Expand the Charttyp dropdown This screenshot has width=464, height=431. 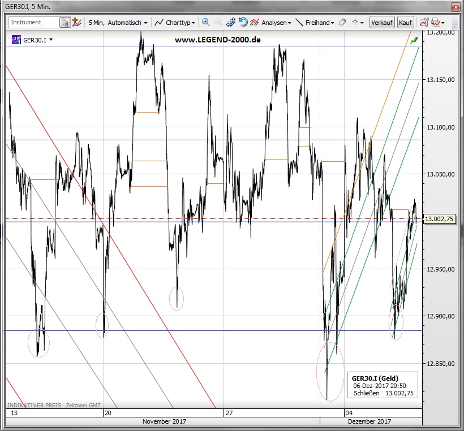[x=175, y=23]
